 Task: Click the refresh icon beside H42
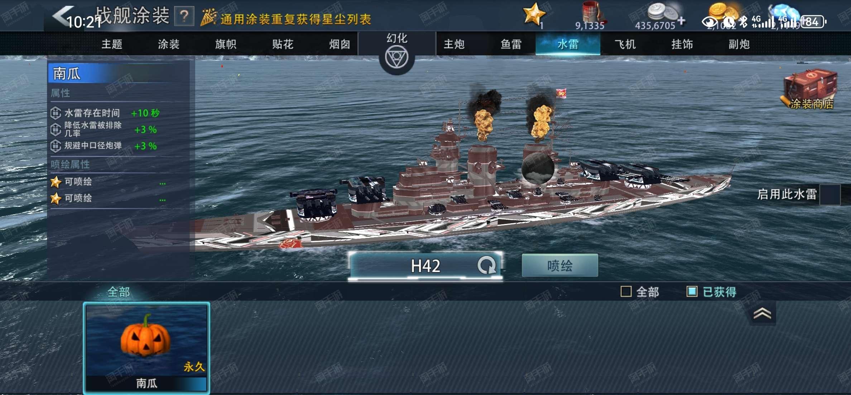pyautogui.click(x=486, y=265)
